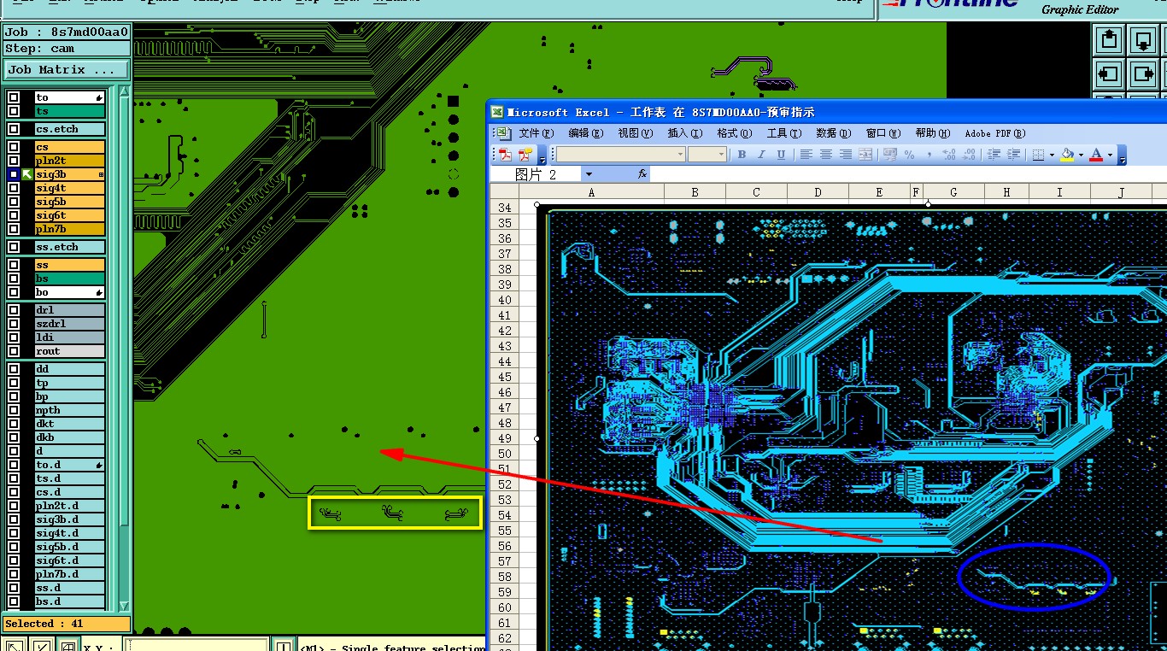Toggle visibility checkbox of layer to
This screenshot has height=651, width=1167.
tap(13, 97)
